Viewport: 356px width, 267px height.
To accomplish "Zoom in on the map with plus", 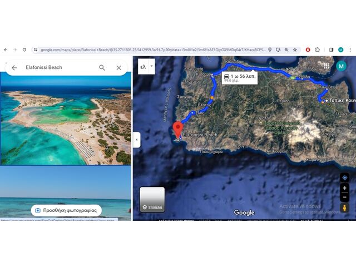I will coord(345,188).
